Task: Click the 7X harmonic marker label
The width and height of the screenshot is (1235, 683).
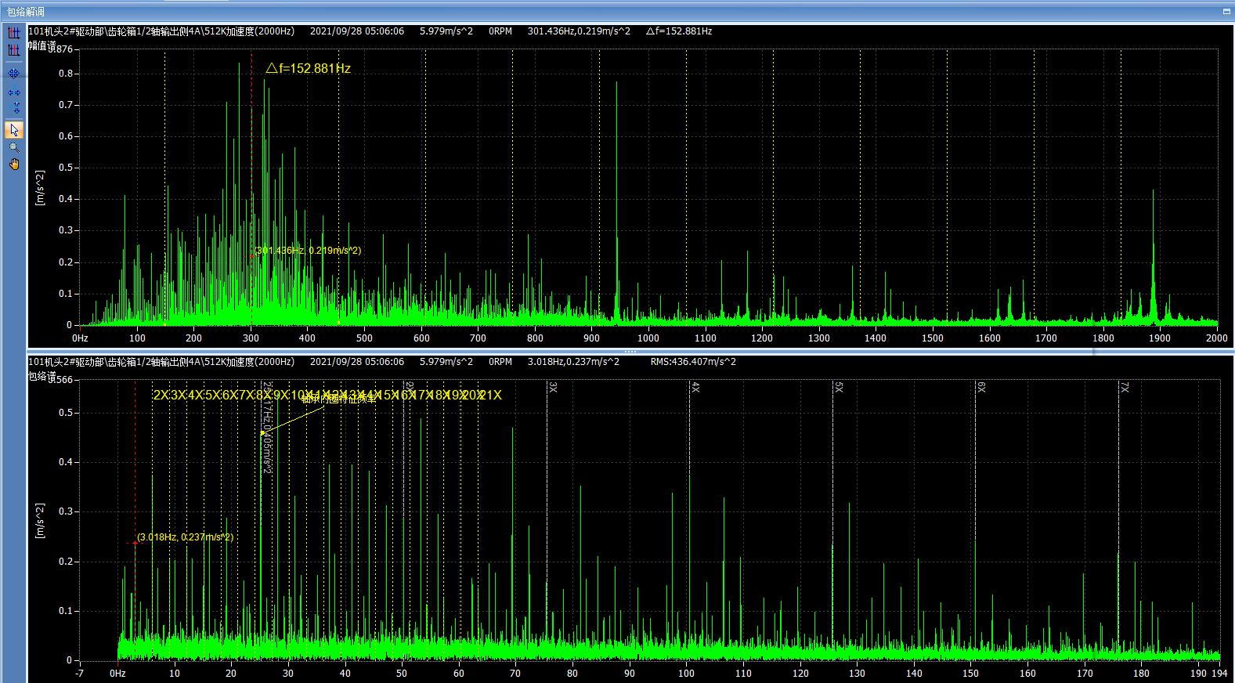Action: (1125, 387)
